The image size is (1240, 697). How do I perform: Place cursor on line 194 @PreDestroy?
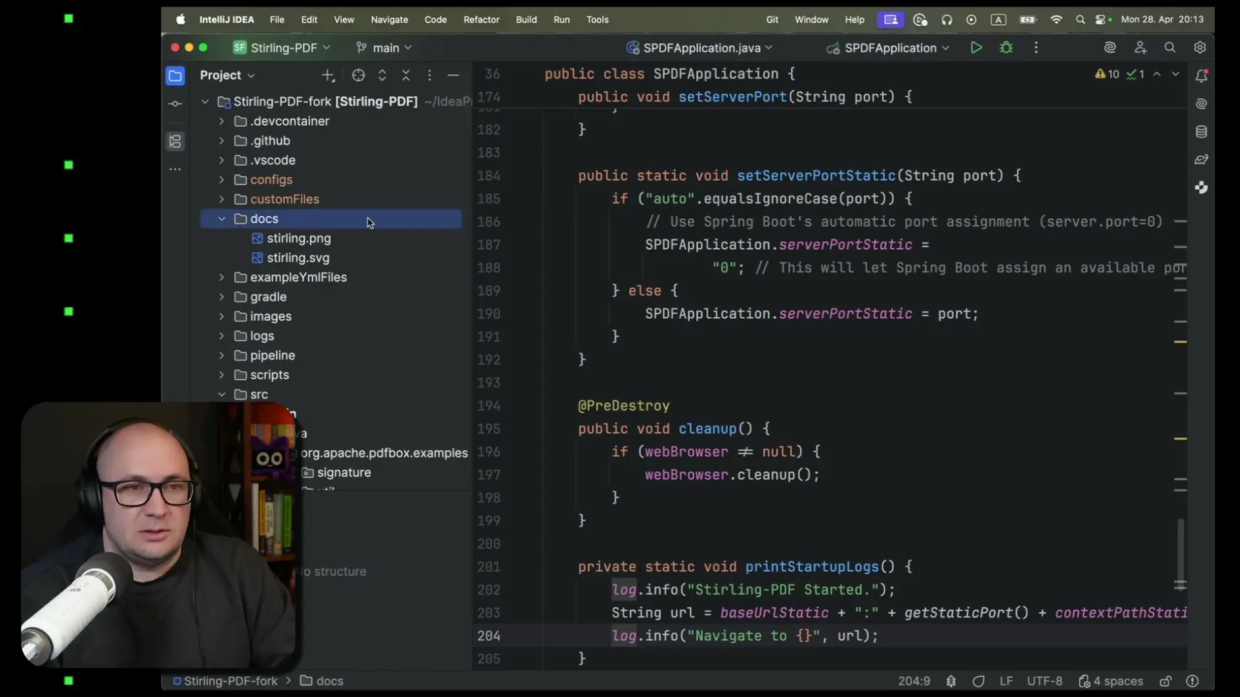pos(623,406)
